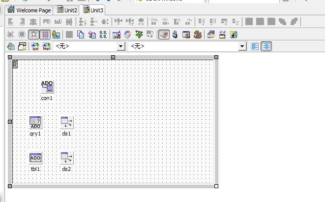
Task: Open the first <无> dropdown arrow
Action: [x=121, y=46]
